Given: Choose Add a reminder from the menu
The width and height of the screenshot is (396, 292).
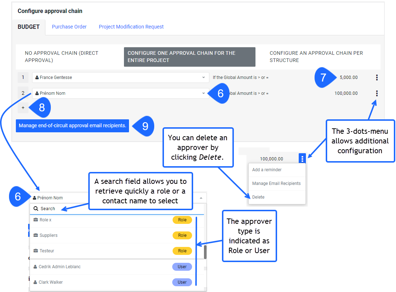Looking at the screenshot, I should (267, 169).
